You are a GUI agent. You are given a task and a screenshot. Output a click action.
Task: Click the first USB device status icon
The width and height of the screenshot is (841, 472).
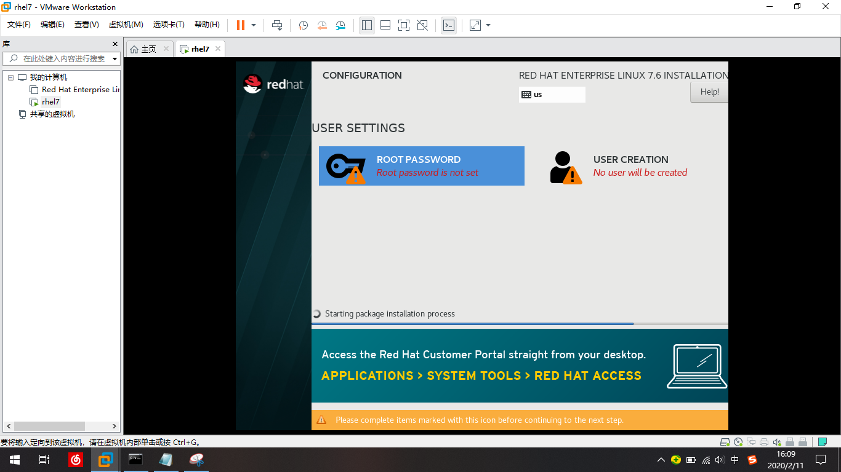tap(790, 442)
